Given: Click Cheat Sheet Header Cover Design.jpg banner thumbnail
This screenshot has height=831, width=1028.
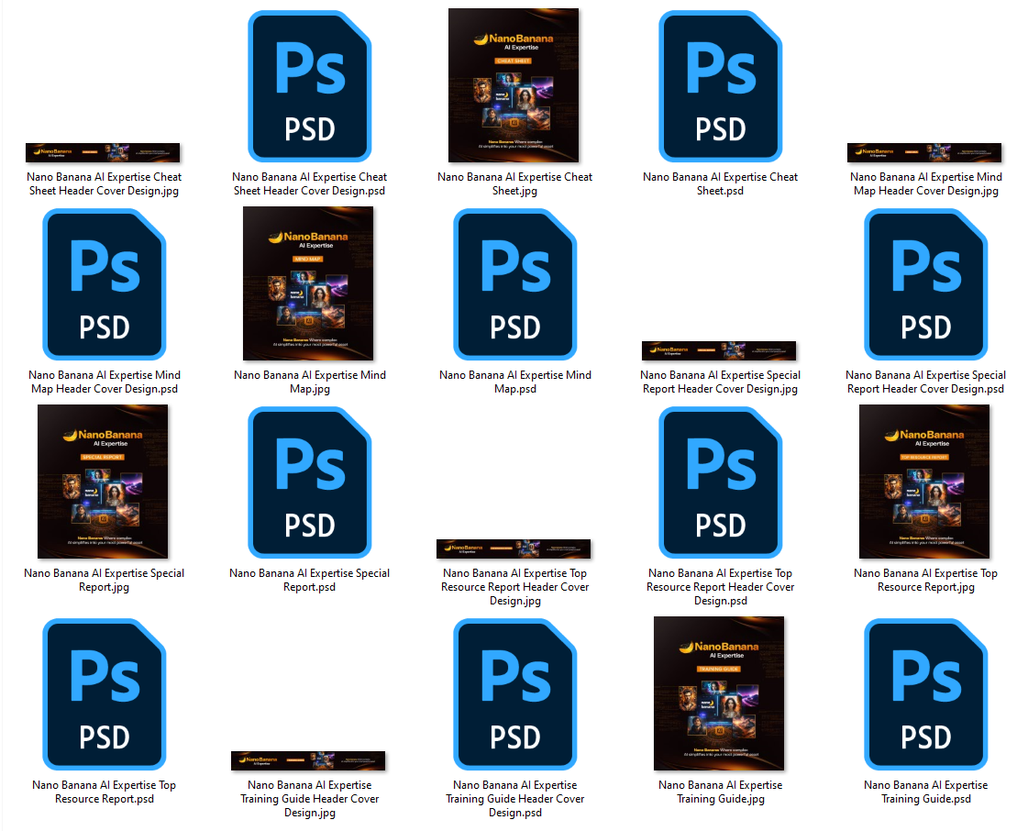Looking at the screenshot, I should 103,152.
